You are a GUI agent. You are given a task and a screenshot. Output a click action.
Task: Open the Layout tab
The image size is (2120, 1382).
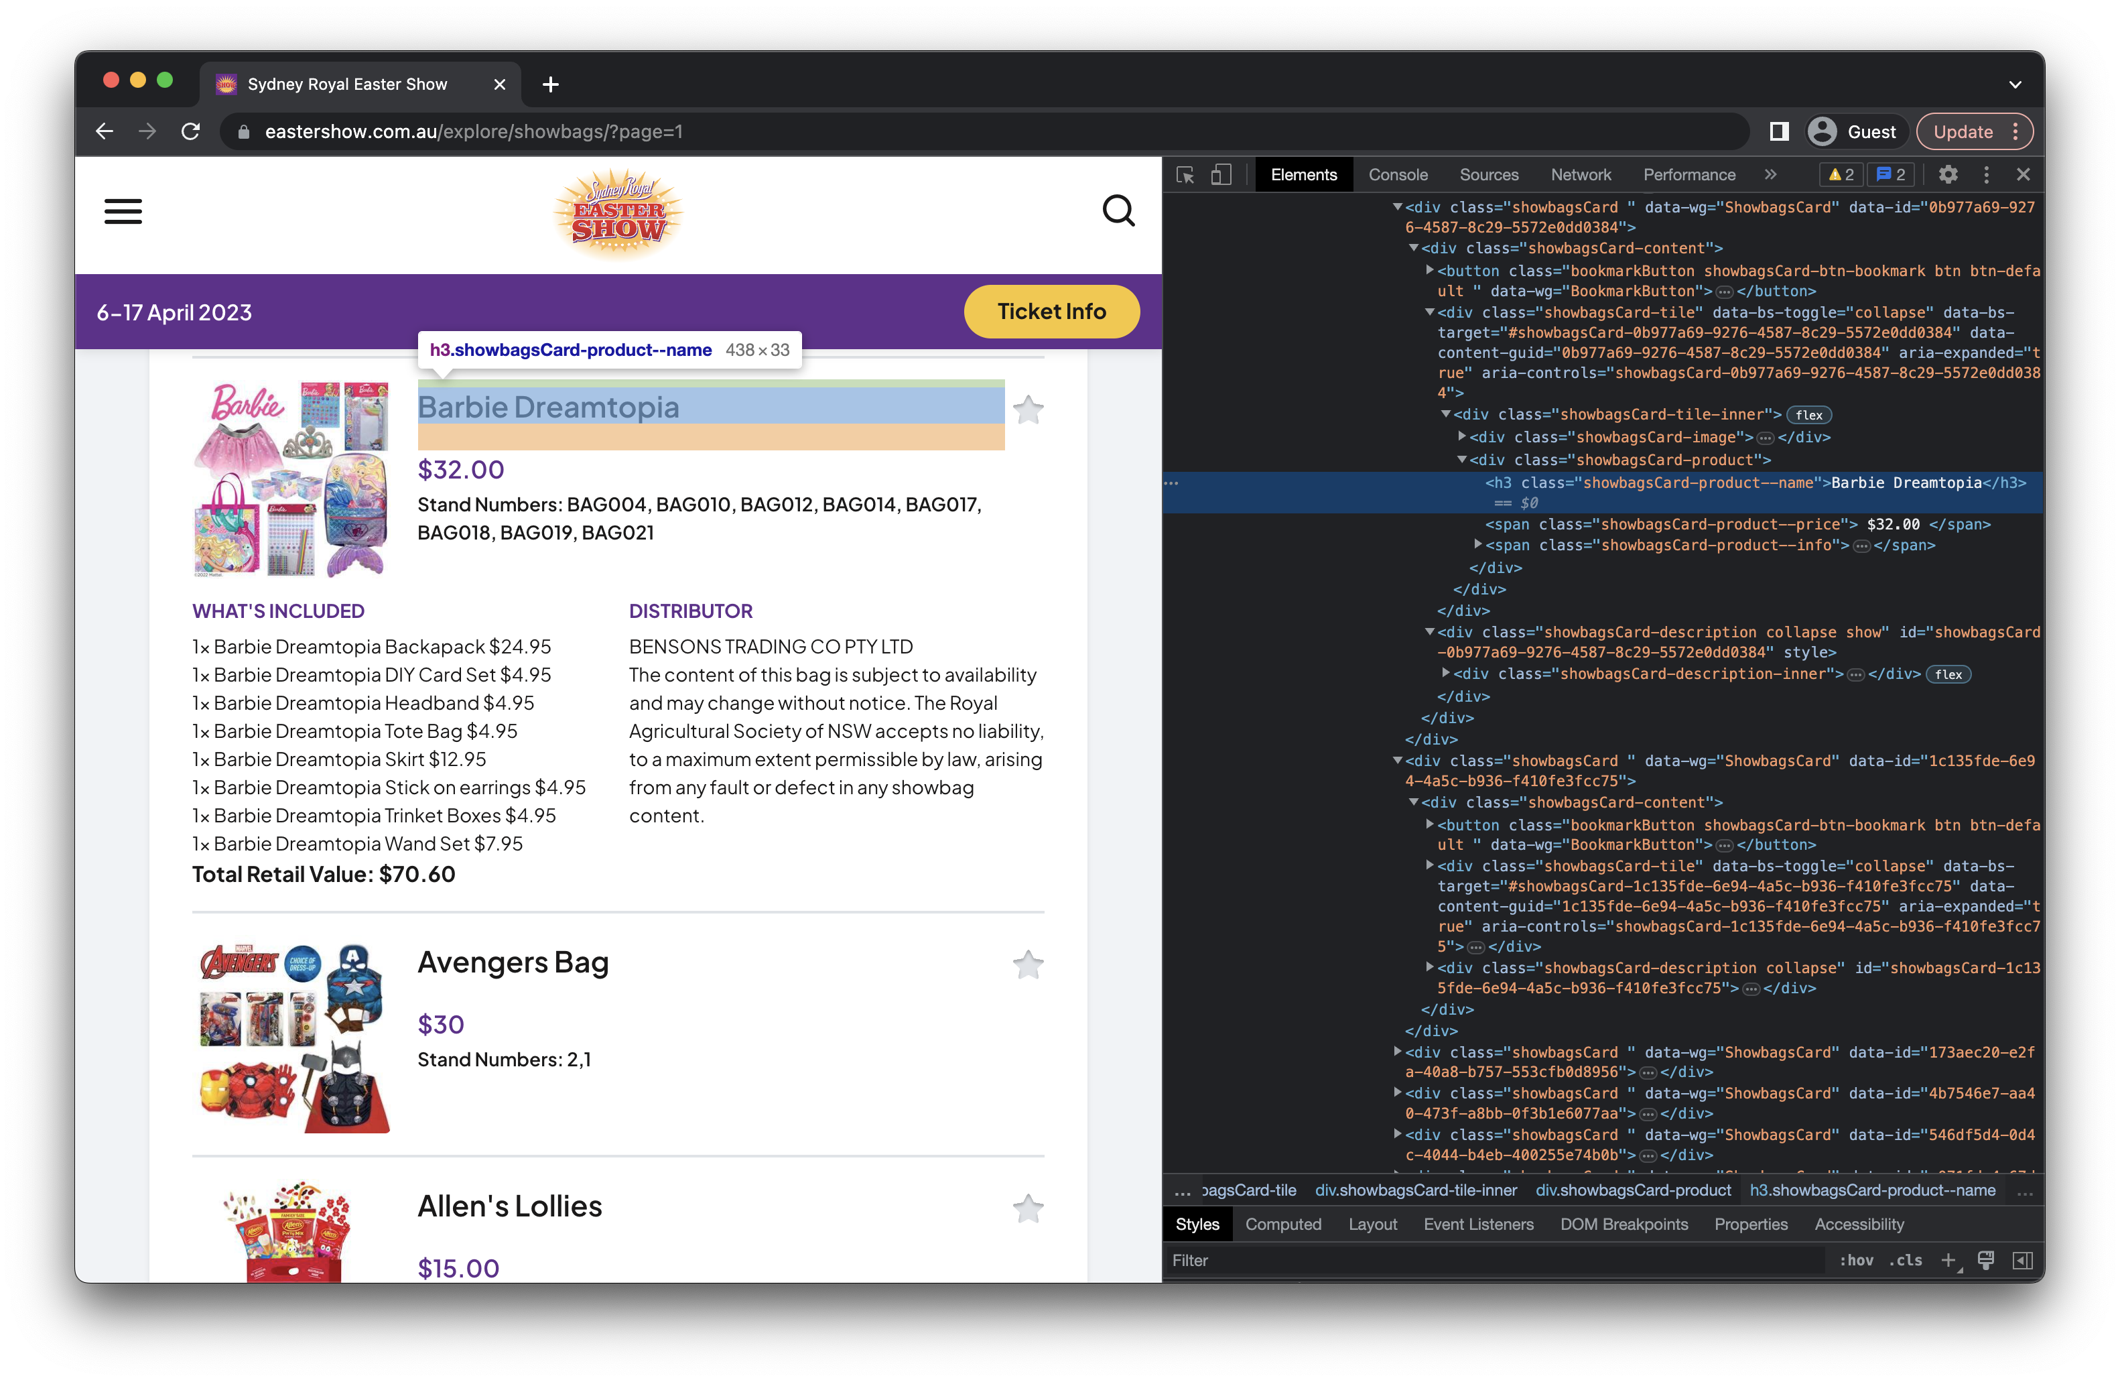tap(1372, 1224)
